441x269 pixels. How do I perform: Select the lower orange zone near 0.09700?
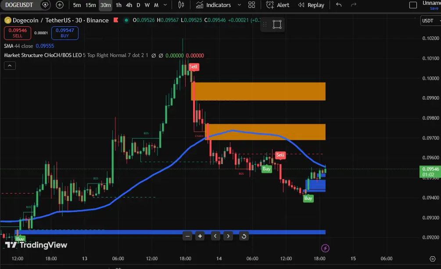point(266,132)
